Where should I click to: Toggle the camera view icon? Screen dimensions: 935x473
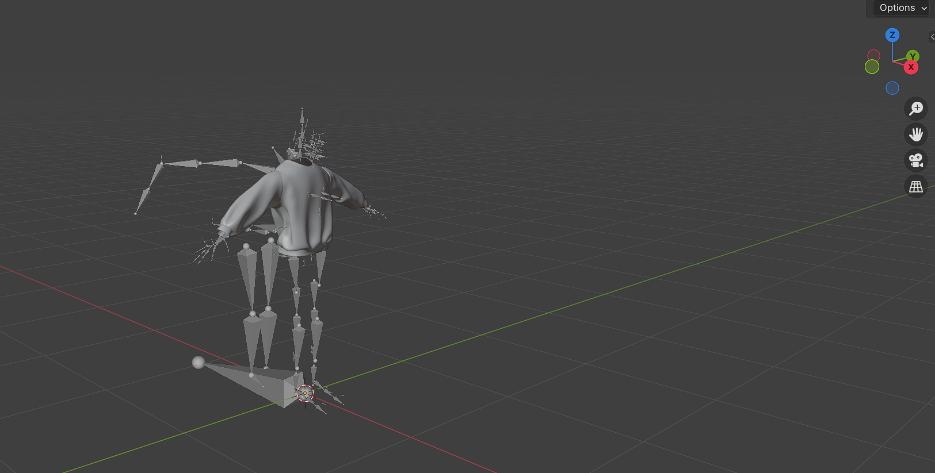[x=916, y=160]
